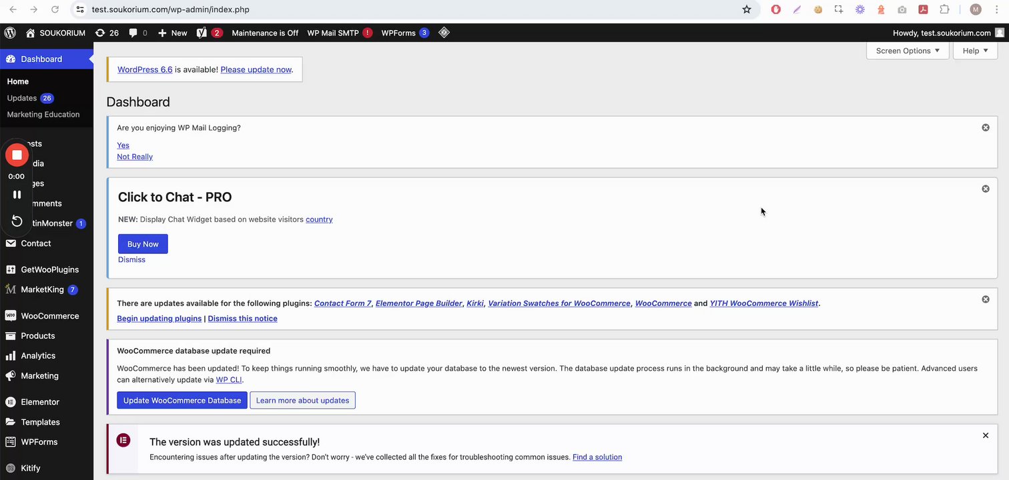
Task: Open the YITH WooCommerce Wishlist link
Action: tap(764, 303)
